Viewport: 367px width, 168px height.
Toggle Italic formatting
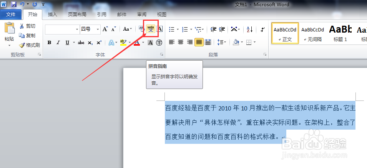click(58, 43)
